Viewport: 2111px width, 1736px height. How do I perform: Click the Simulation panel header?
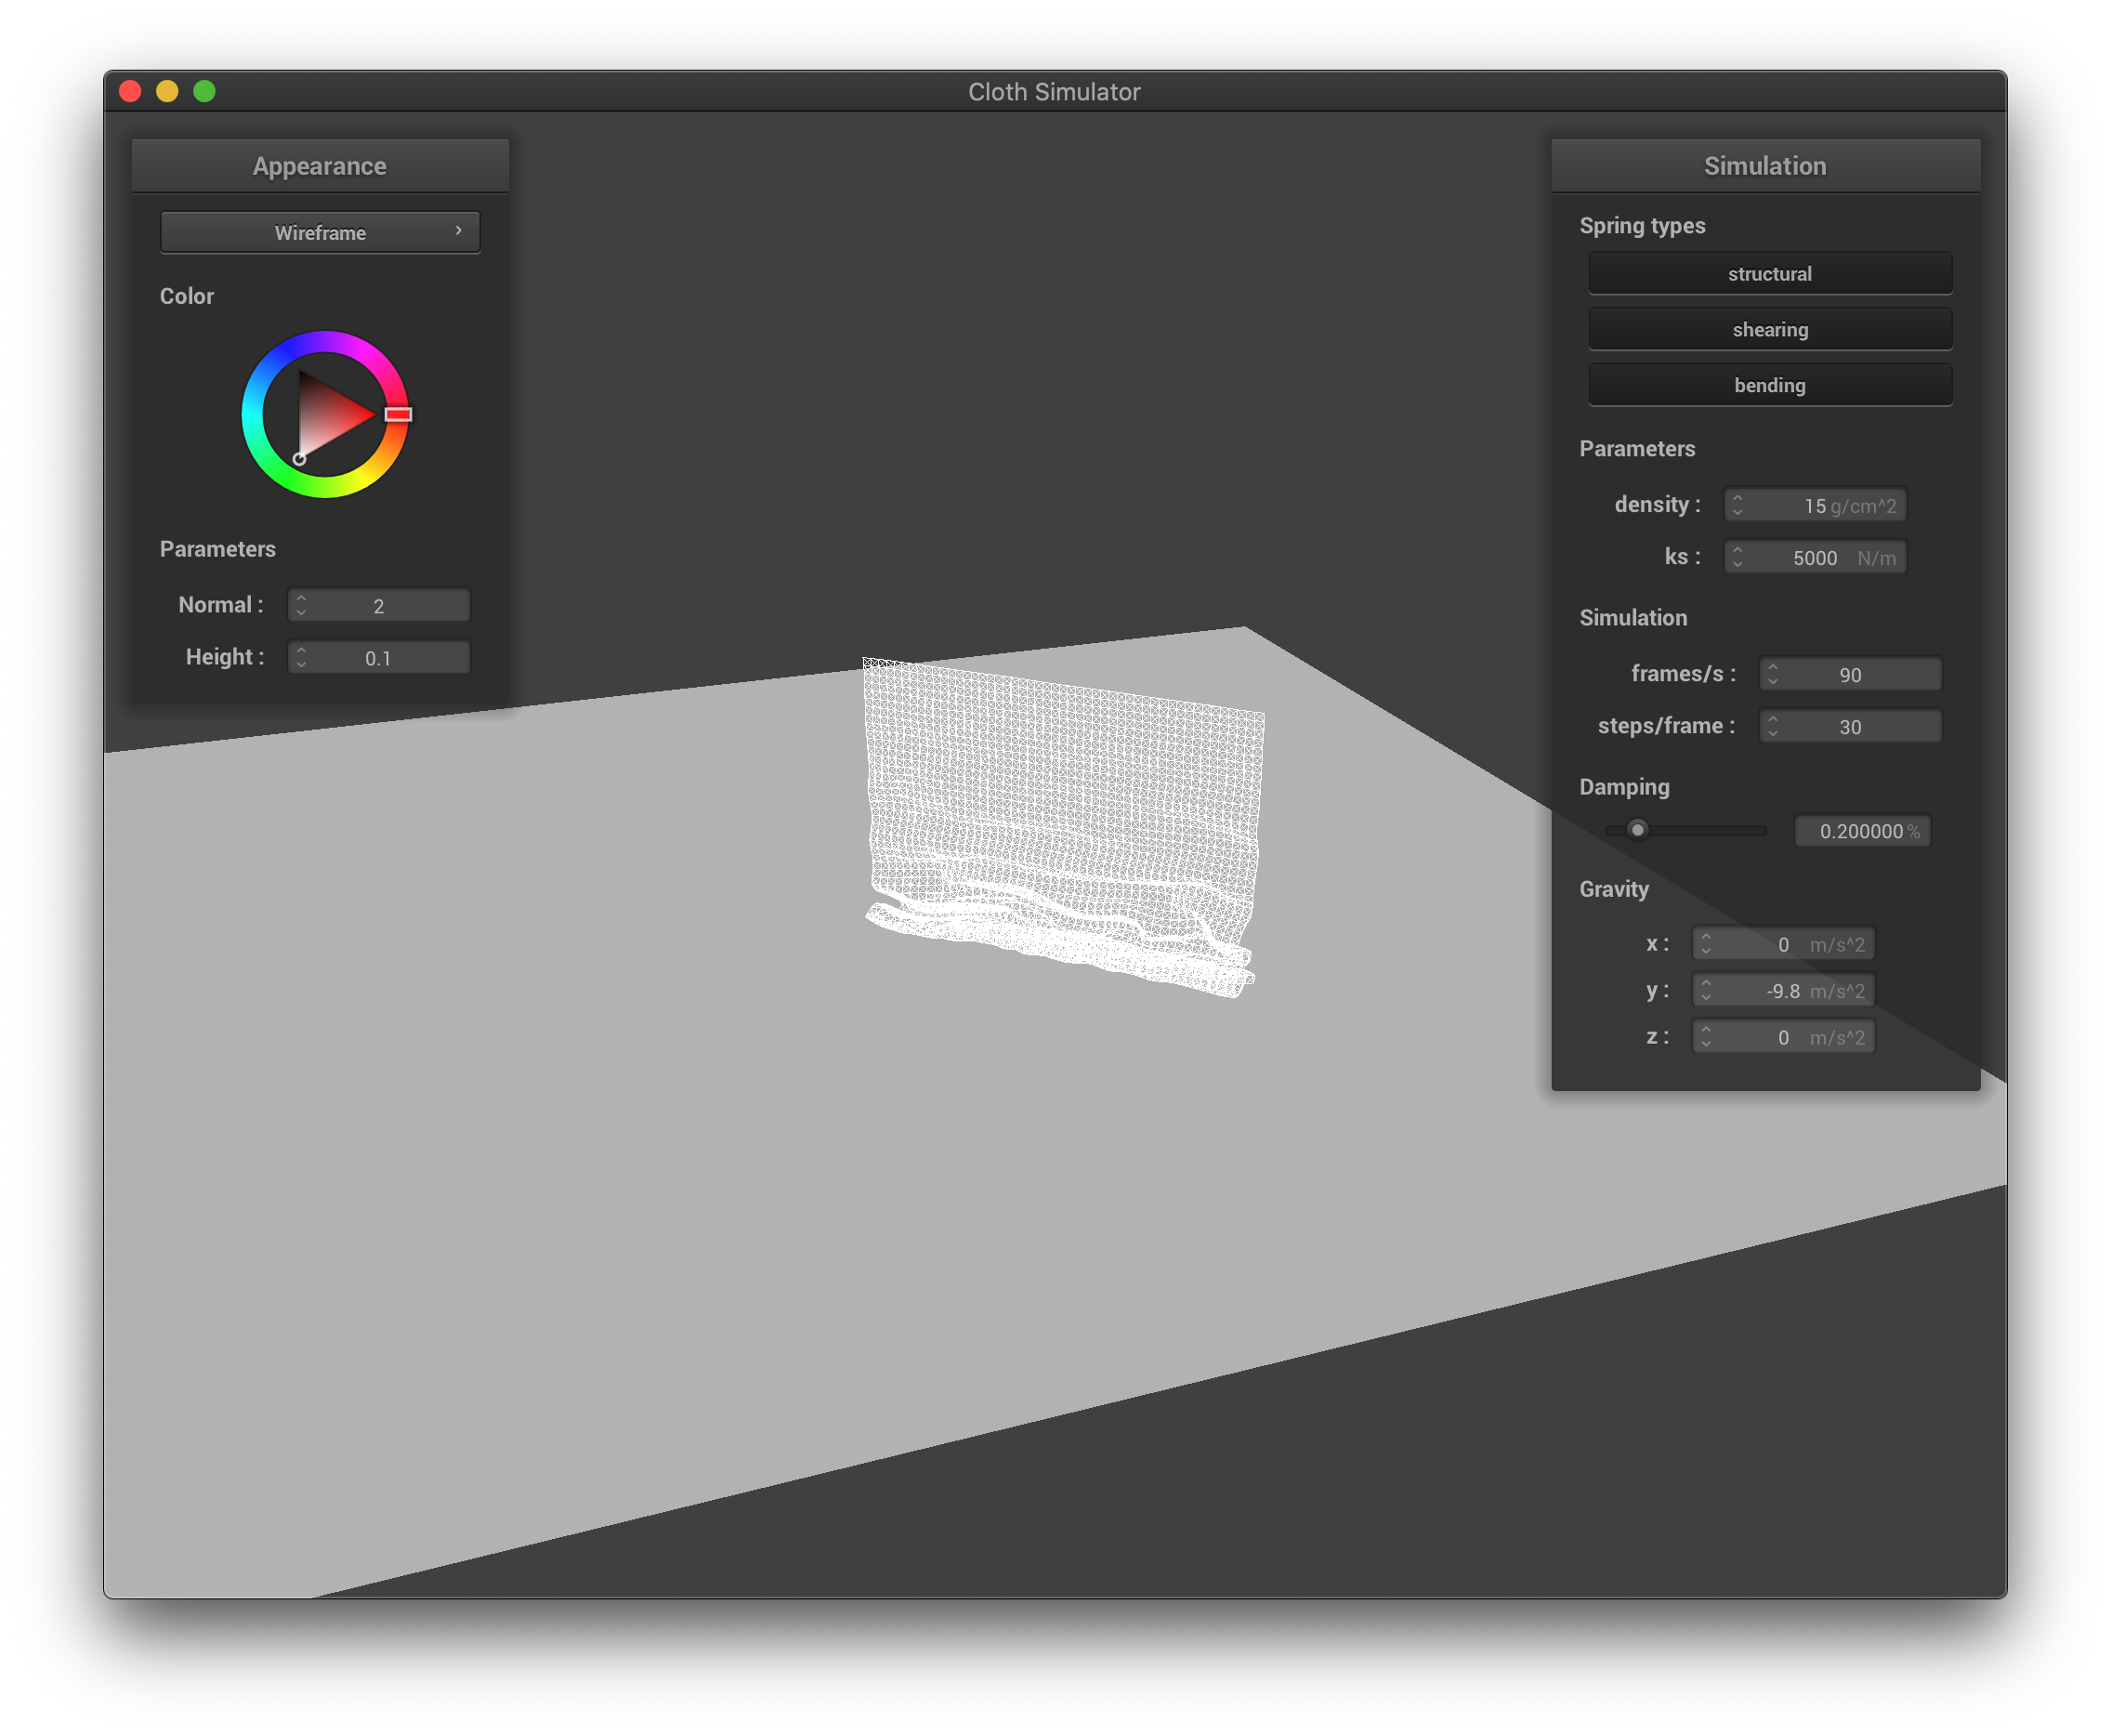click(x=1764, y=166)
